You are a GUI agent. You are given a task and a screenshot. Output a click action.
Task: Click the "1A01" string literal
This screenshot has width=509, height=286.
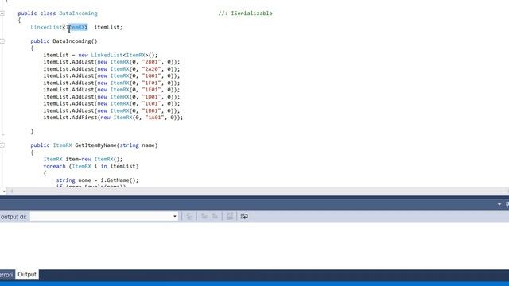tap(155, 118)
